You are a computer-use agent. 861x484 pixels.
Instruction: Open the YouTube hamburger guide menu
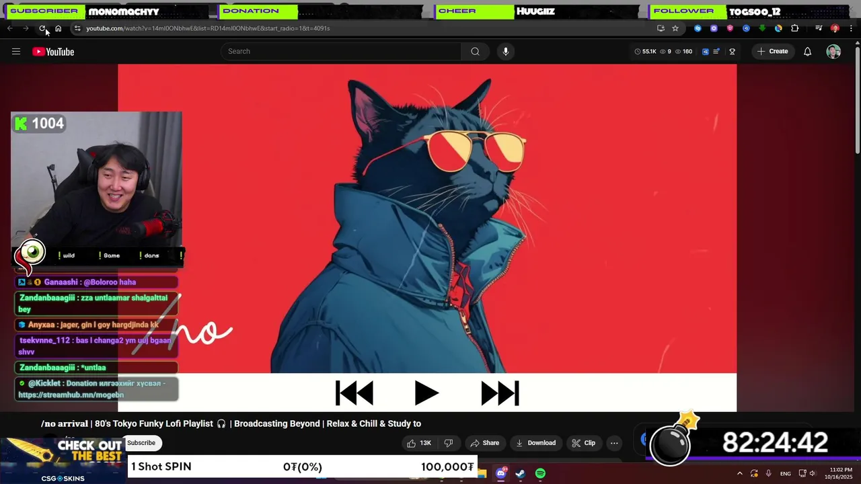16,52
